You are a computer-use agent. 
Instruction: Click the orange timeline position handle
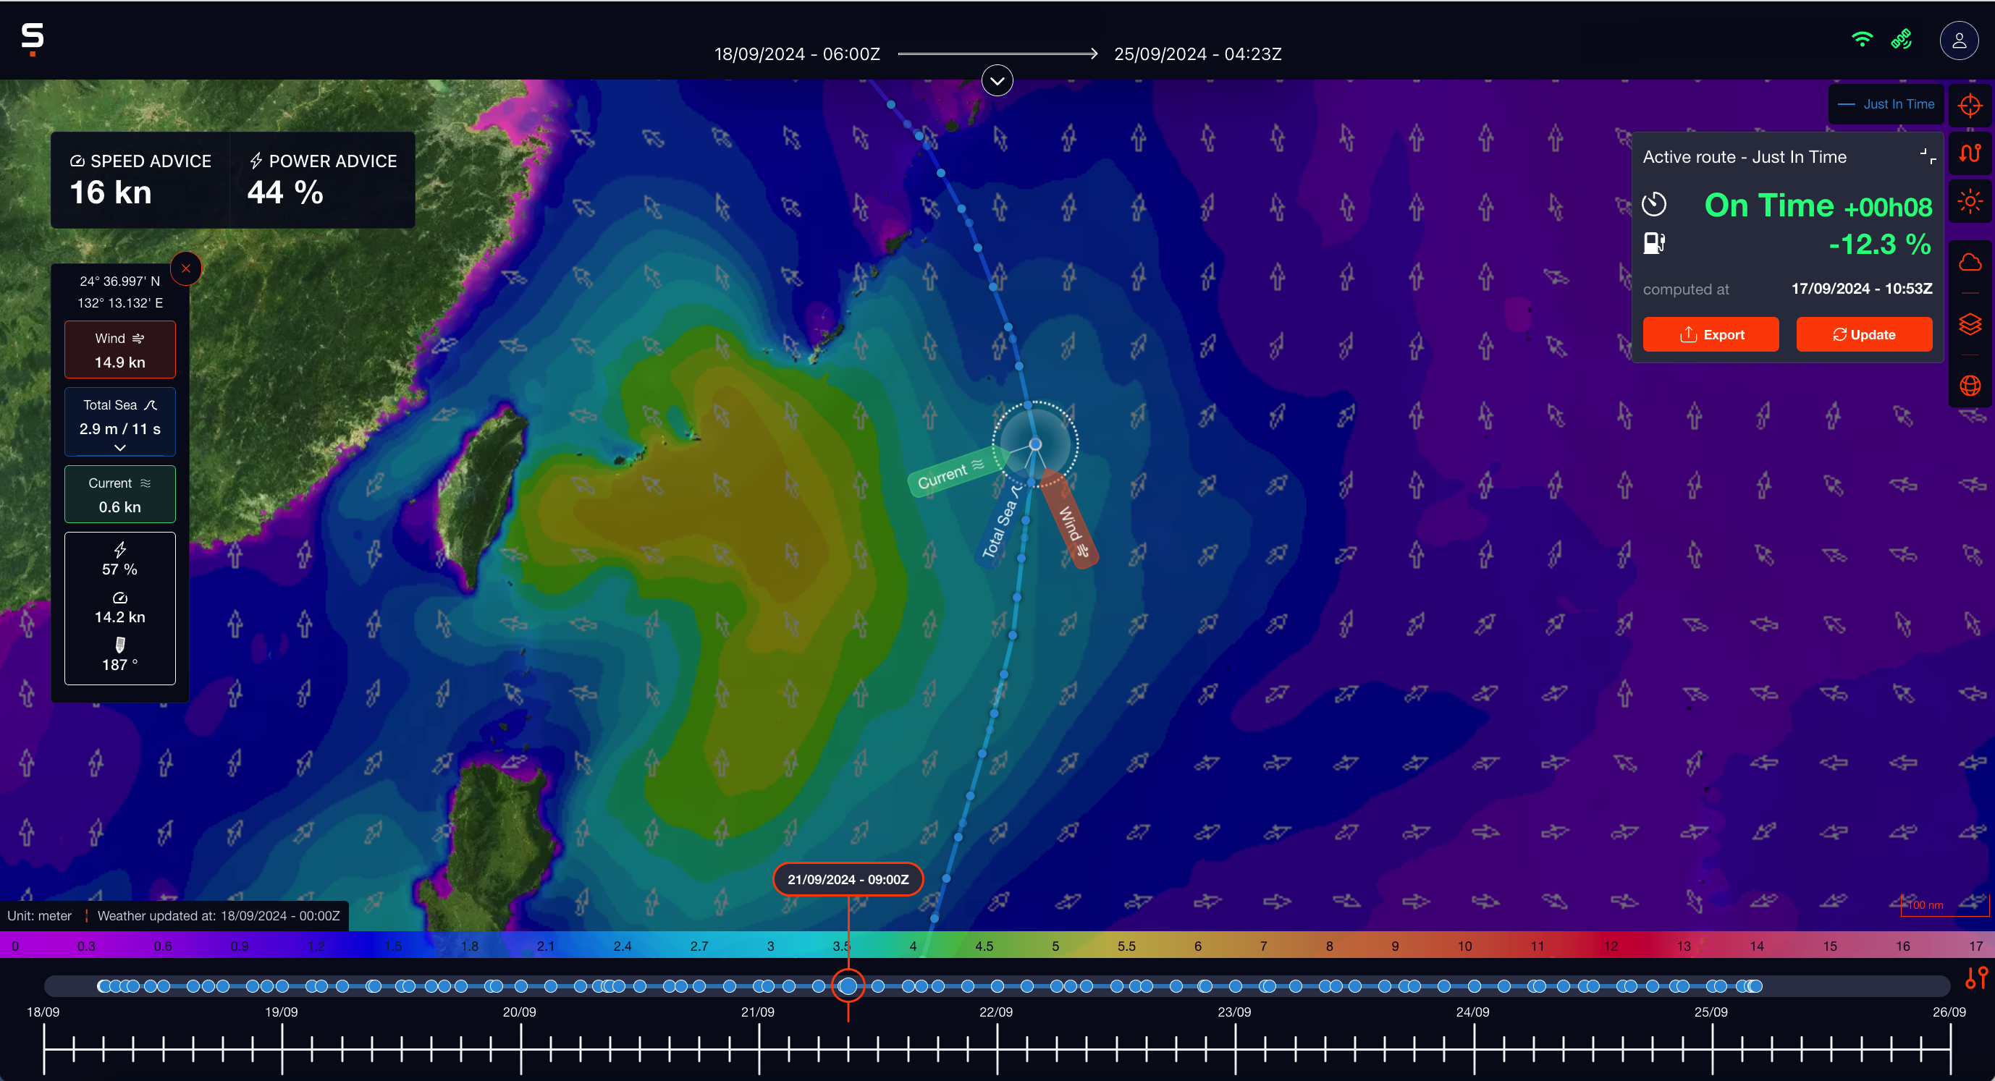(848, 985)
